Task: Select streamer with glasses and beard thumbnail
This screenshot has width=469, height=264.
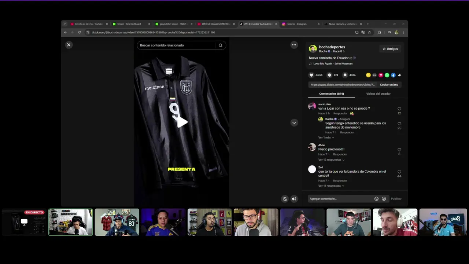Action: click(256, 222)
